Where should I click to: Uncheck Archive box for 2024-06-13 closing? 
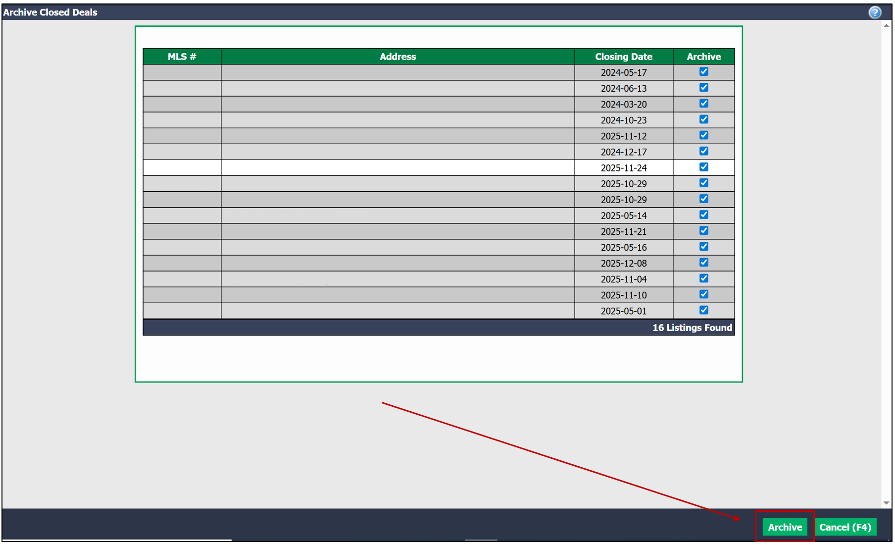703,88
